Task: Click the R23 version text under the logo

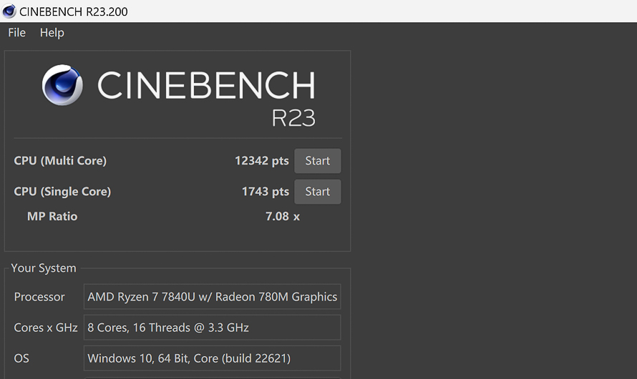Action: (293, 118)
